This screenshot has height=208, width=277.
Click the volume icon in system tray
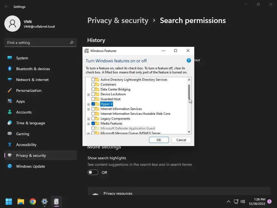(x=243, y=201)
